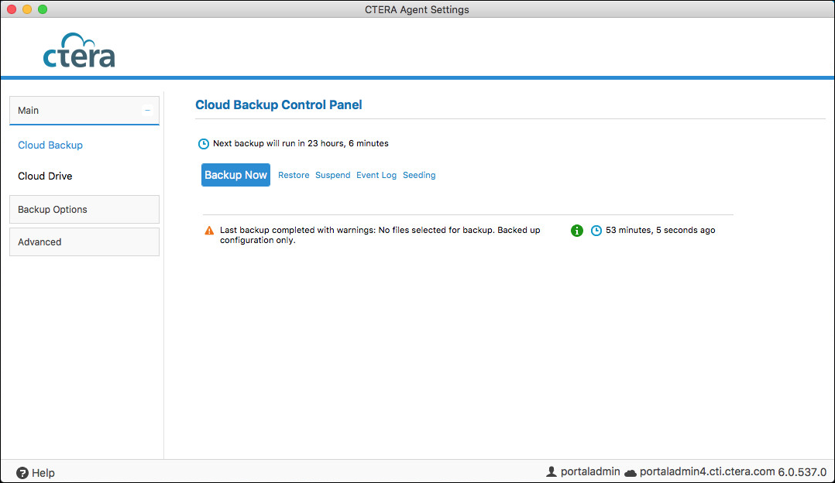Screen dimensions: 835x483
Task: Click the portaladmin username in status bar
Action: coord(590,472)
